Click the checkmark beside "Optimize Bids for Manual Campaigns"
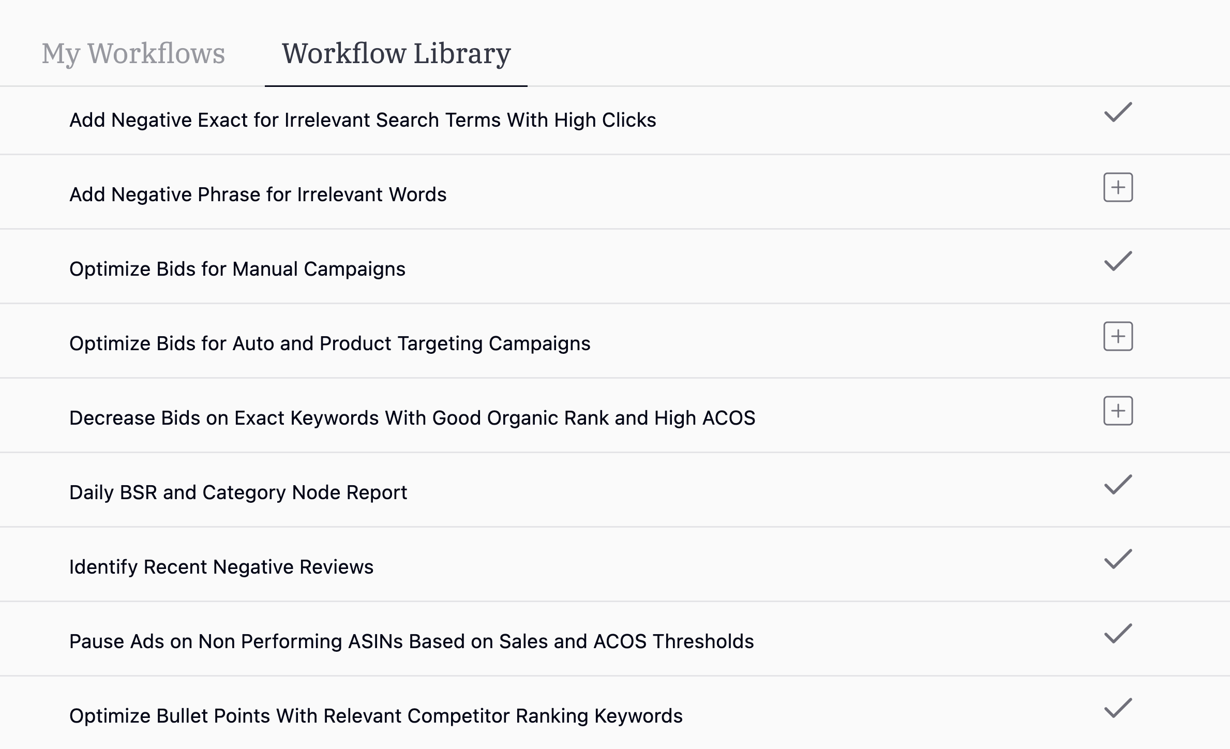 [x=1118, y=262]
